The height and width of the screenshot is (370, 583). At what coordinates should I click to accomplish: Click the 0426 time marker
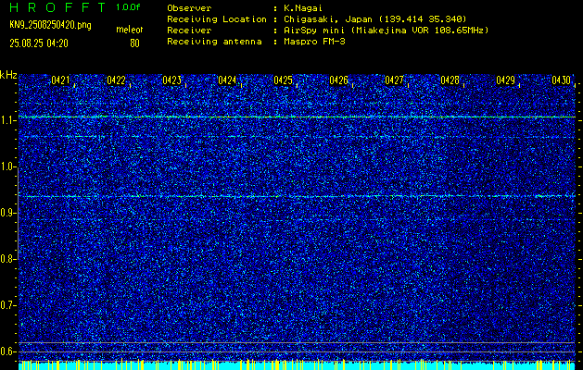pos(338,80)
